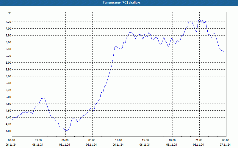Select the 18:00 time label
The width and height of the screenshot is (238, 148).
click(172, 140)
